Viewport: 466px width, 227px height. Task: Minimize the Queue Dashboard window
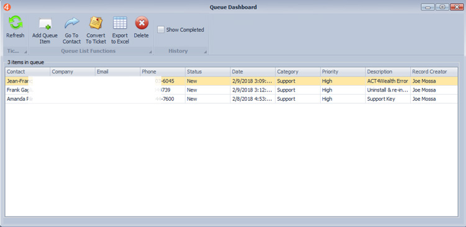point(428,7)
